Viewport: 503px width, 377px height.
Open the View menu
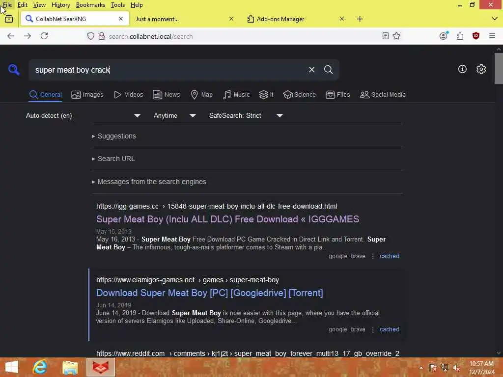click(x=39, y=5)
